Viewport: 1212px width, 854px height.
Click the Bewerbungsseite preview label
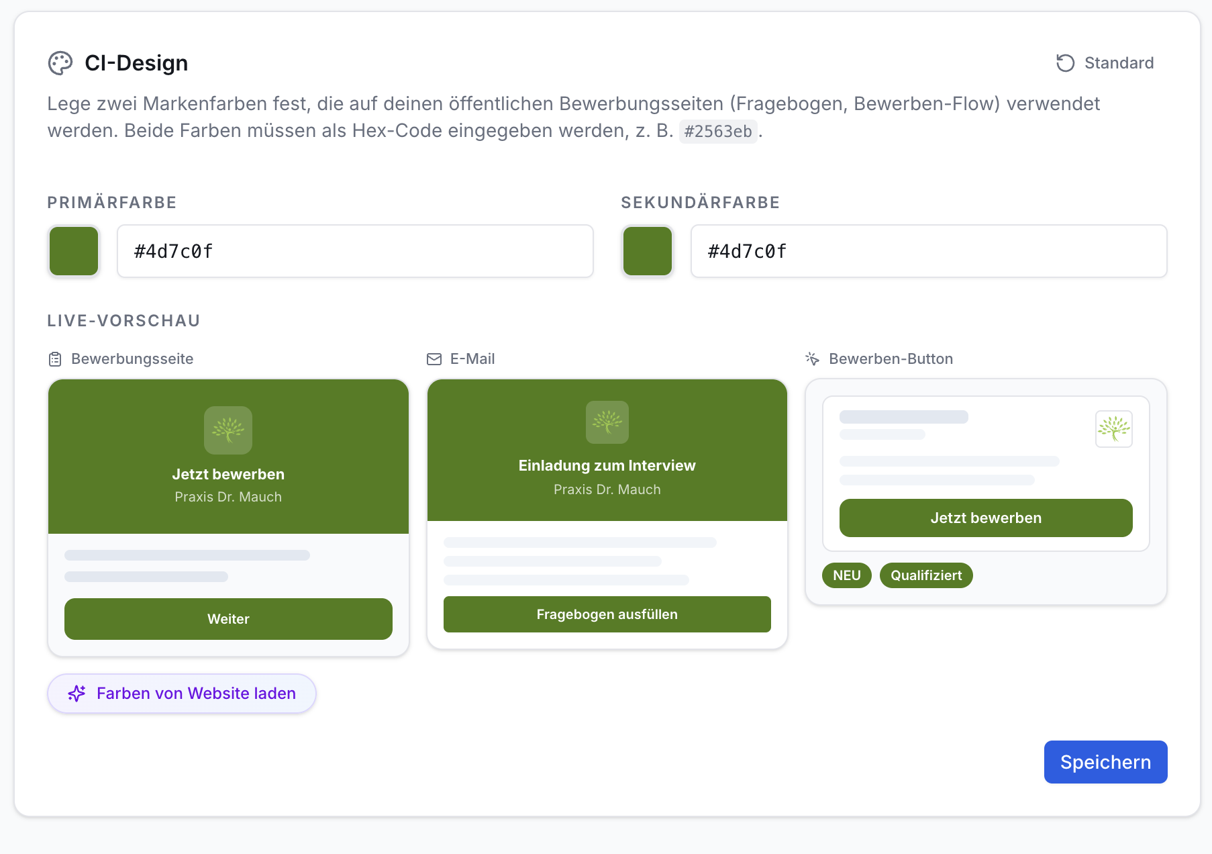tap(132, 359)
